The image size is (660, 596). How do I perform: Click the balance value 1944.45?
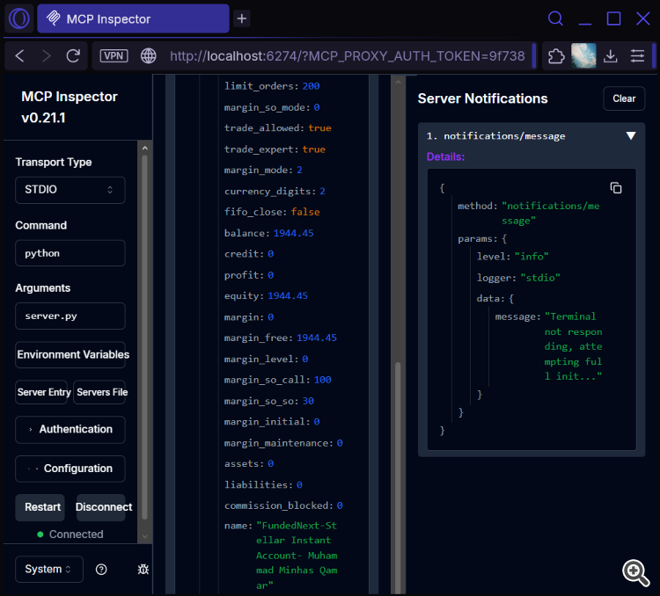point(293,233)
